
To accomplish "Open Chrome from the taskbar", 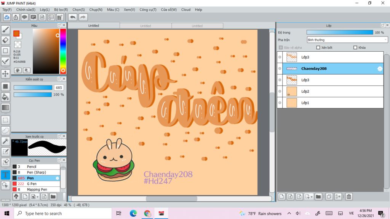I will 147,213.
